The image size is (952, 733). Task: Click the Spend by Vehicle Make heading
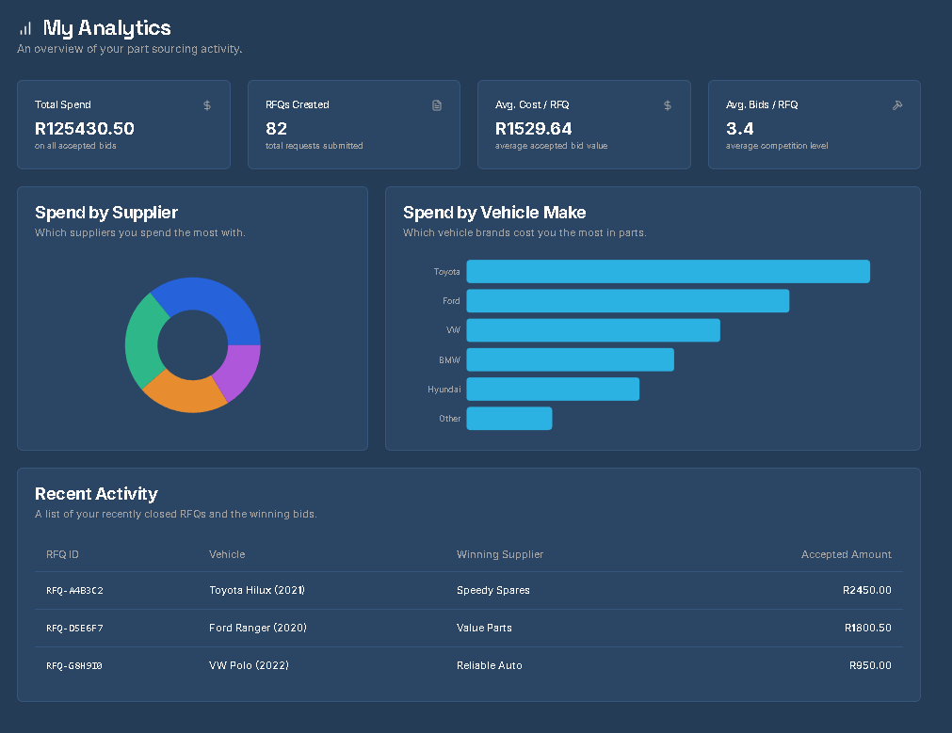[x=493, y=213]
